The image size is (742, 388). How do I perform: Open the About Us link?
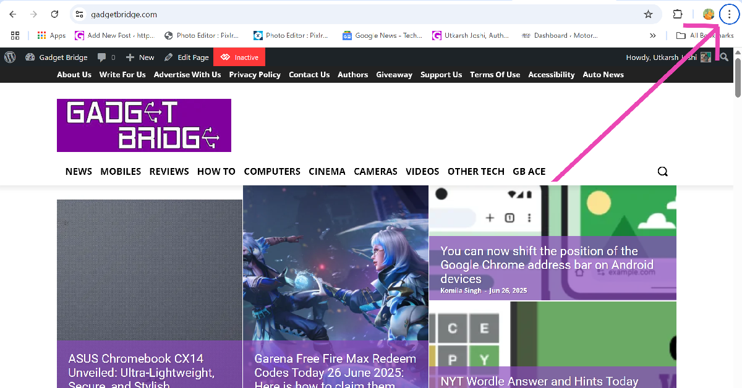coord(74,74)
